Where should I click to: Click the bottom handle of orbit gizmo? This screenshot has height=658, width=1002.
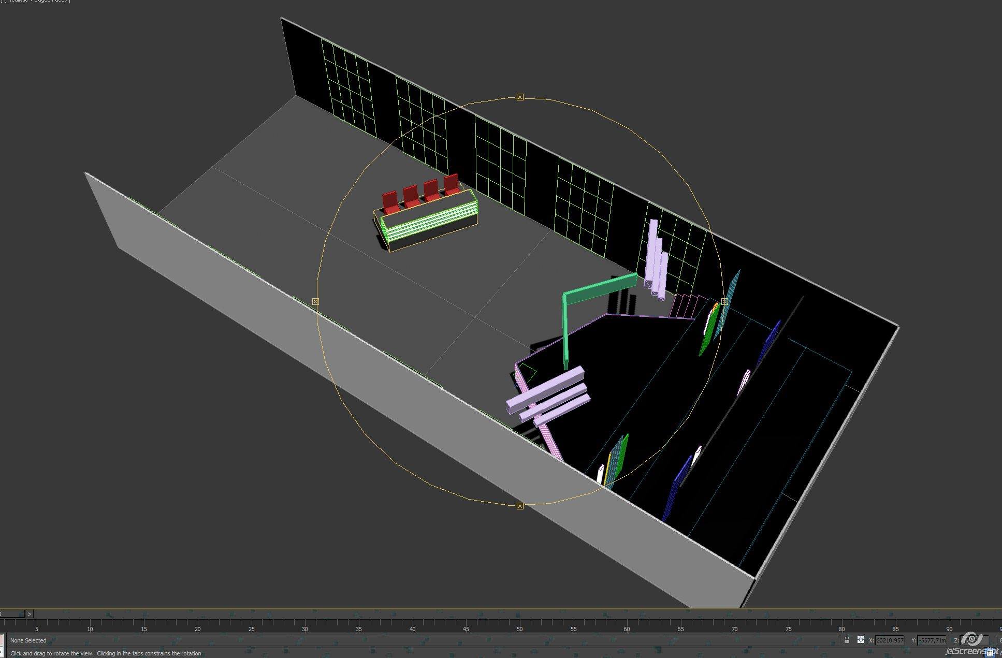coord(520,506)
